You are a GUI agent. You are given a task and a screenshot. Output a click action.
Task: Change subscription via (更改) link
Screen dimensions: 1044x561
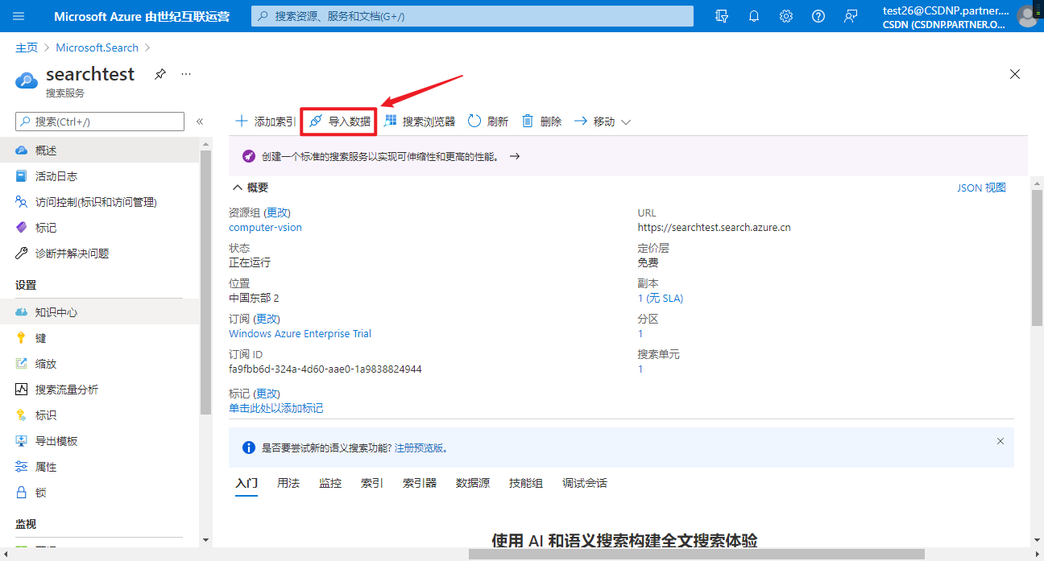click(267, 320)
